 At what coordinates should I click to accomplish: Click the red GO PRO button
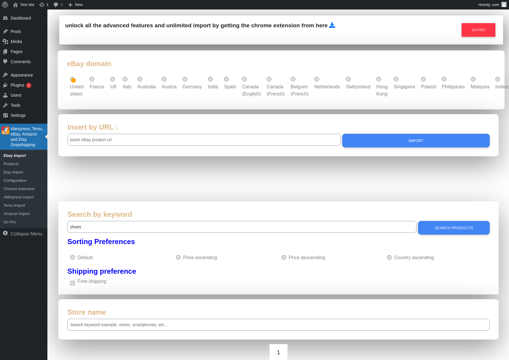point(478,30)
